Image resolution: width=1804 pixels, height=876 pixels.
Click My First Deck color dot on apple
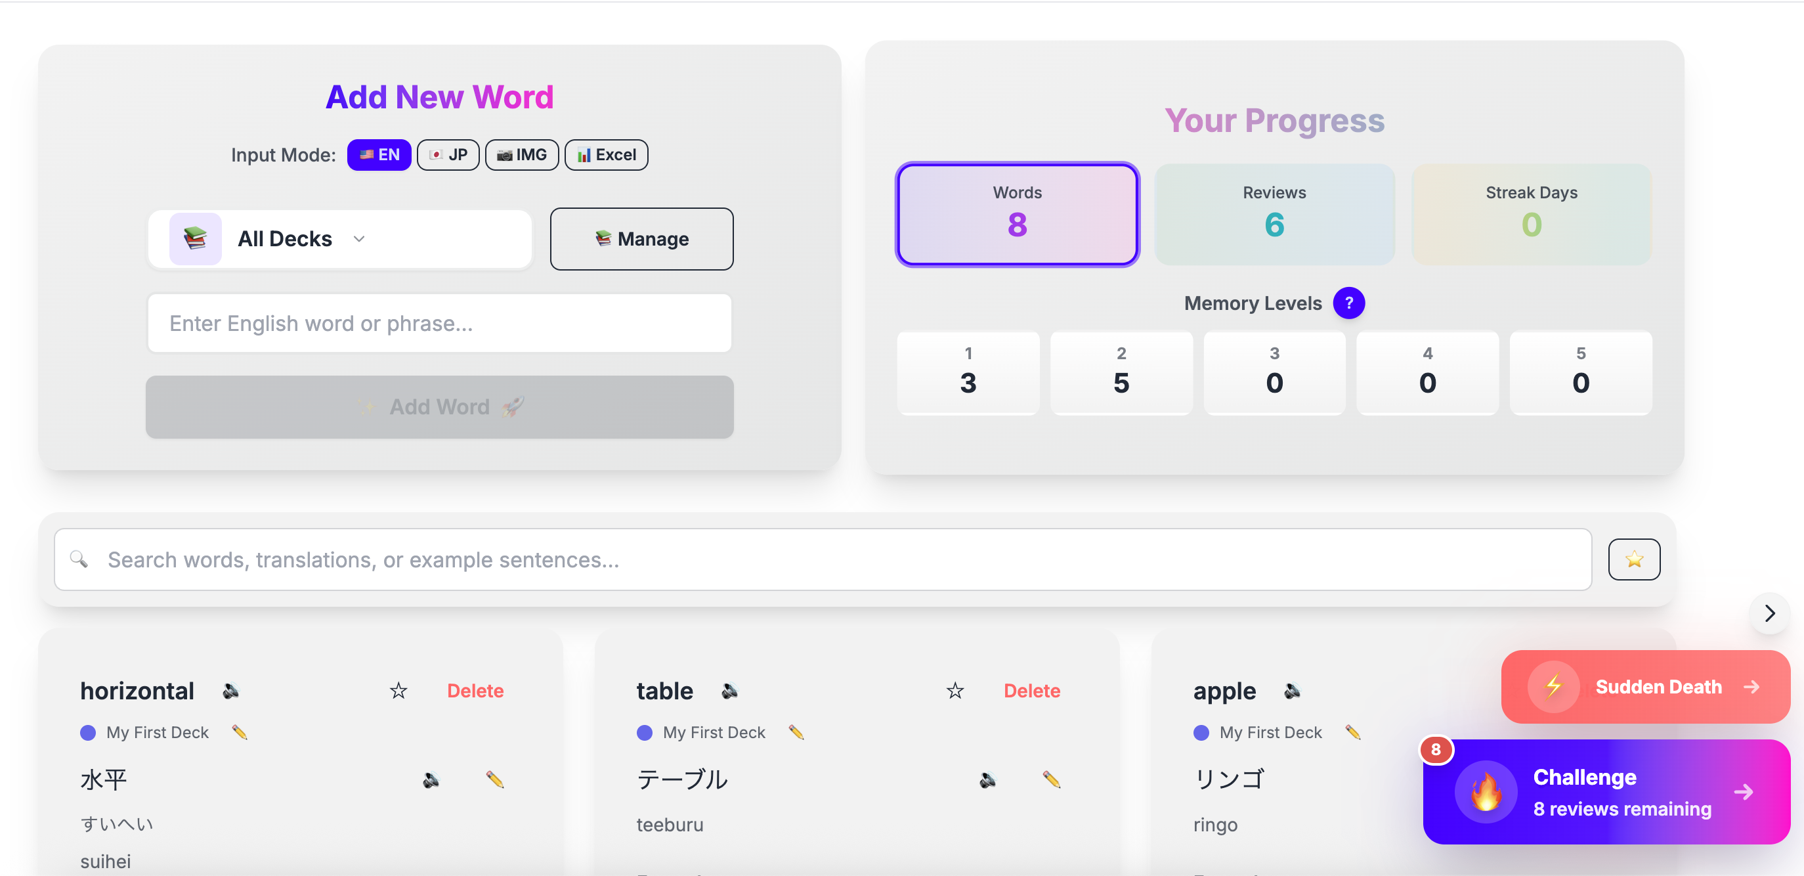tap(1201, 732)
